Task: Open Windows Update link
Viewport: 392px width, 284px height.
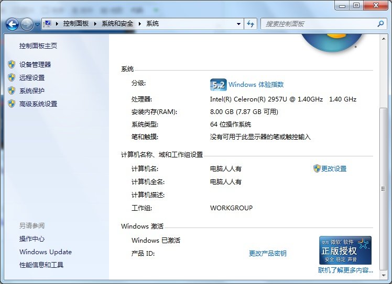Action: pos(46,252)
